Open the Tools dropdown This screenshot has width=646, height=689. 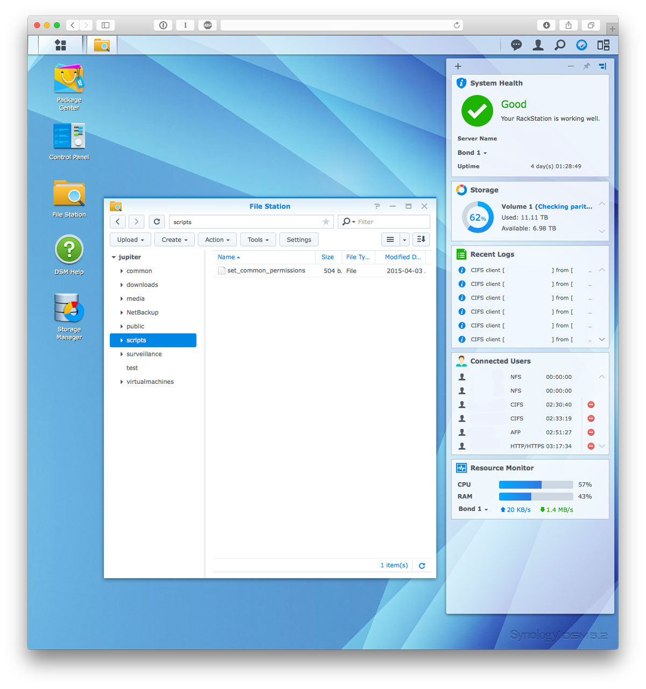pyautogui.click(x=258, y=240)
